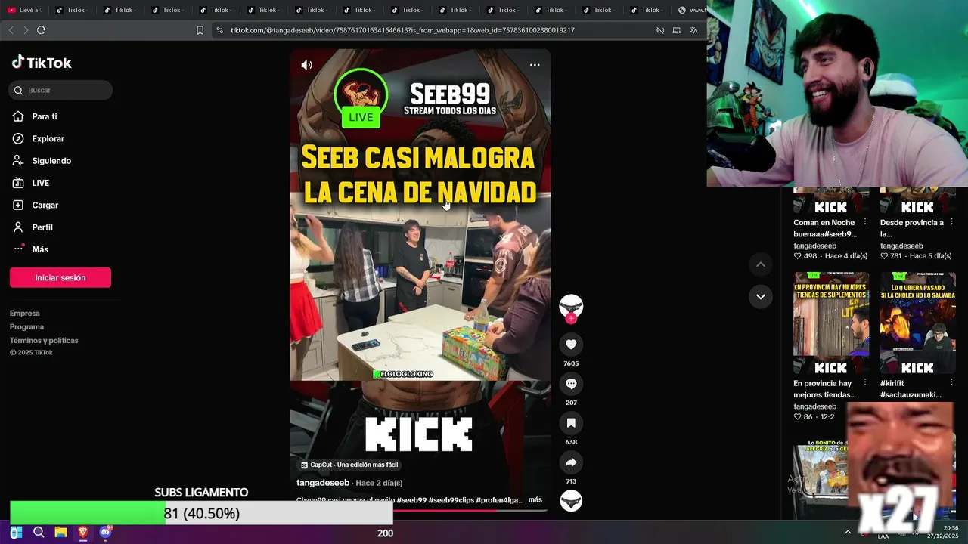Click the translate page icon
The height and width of the screenshot is (544, 968).
pos(693,30)
